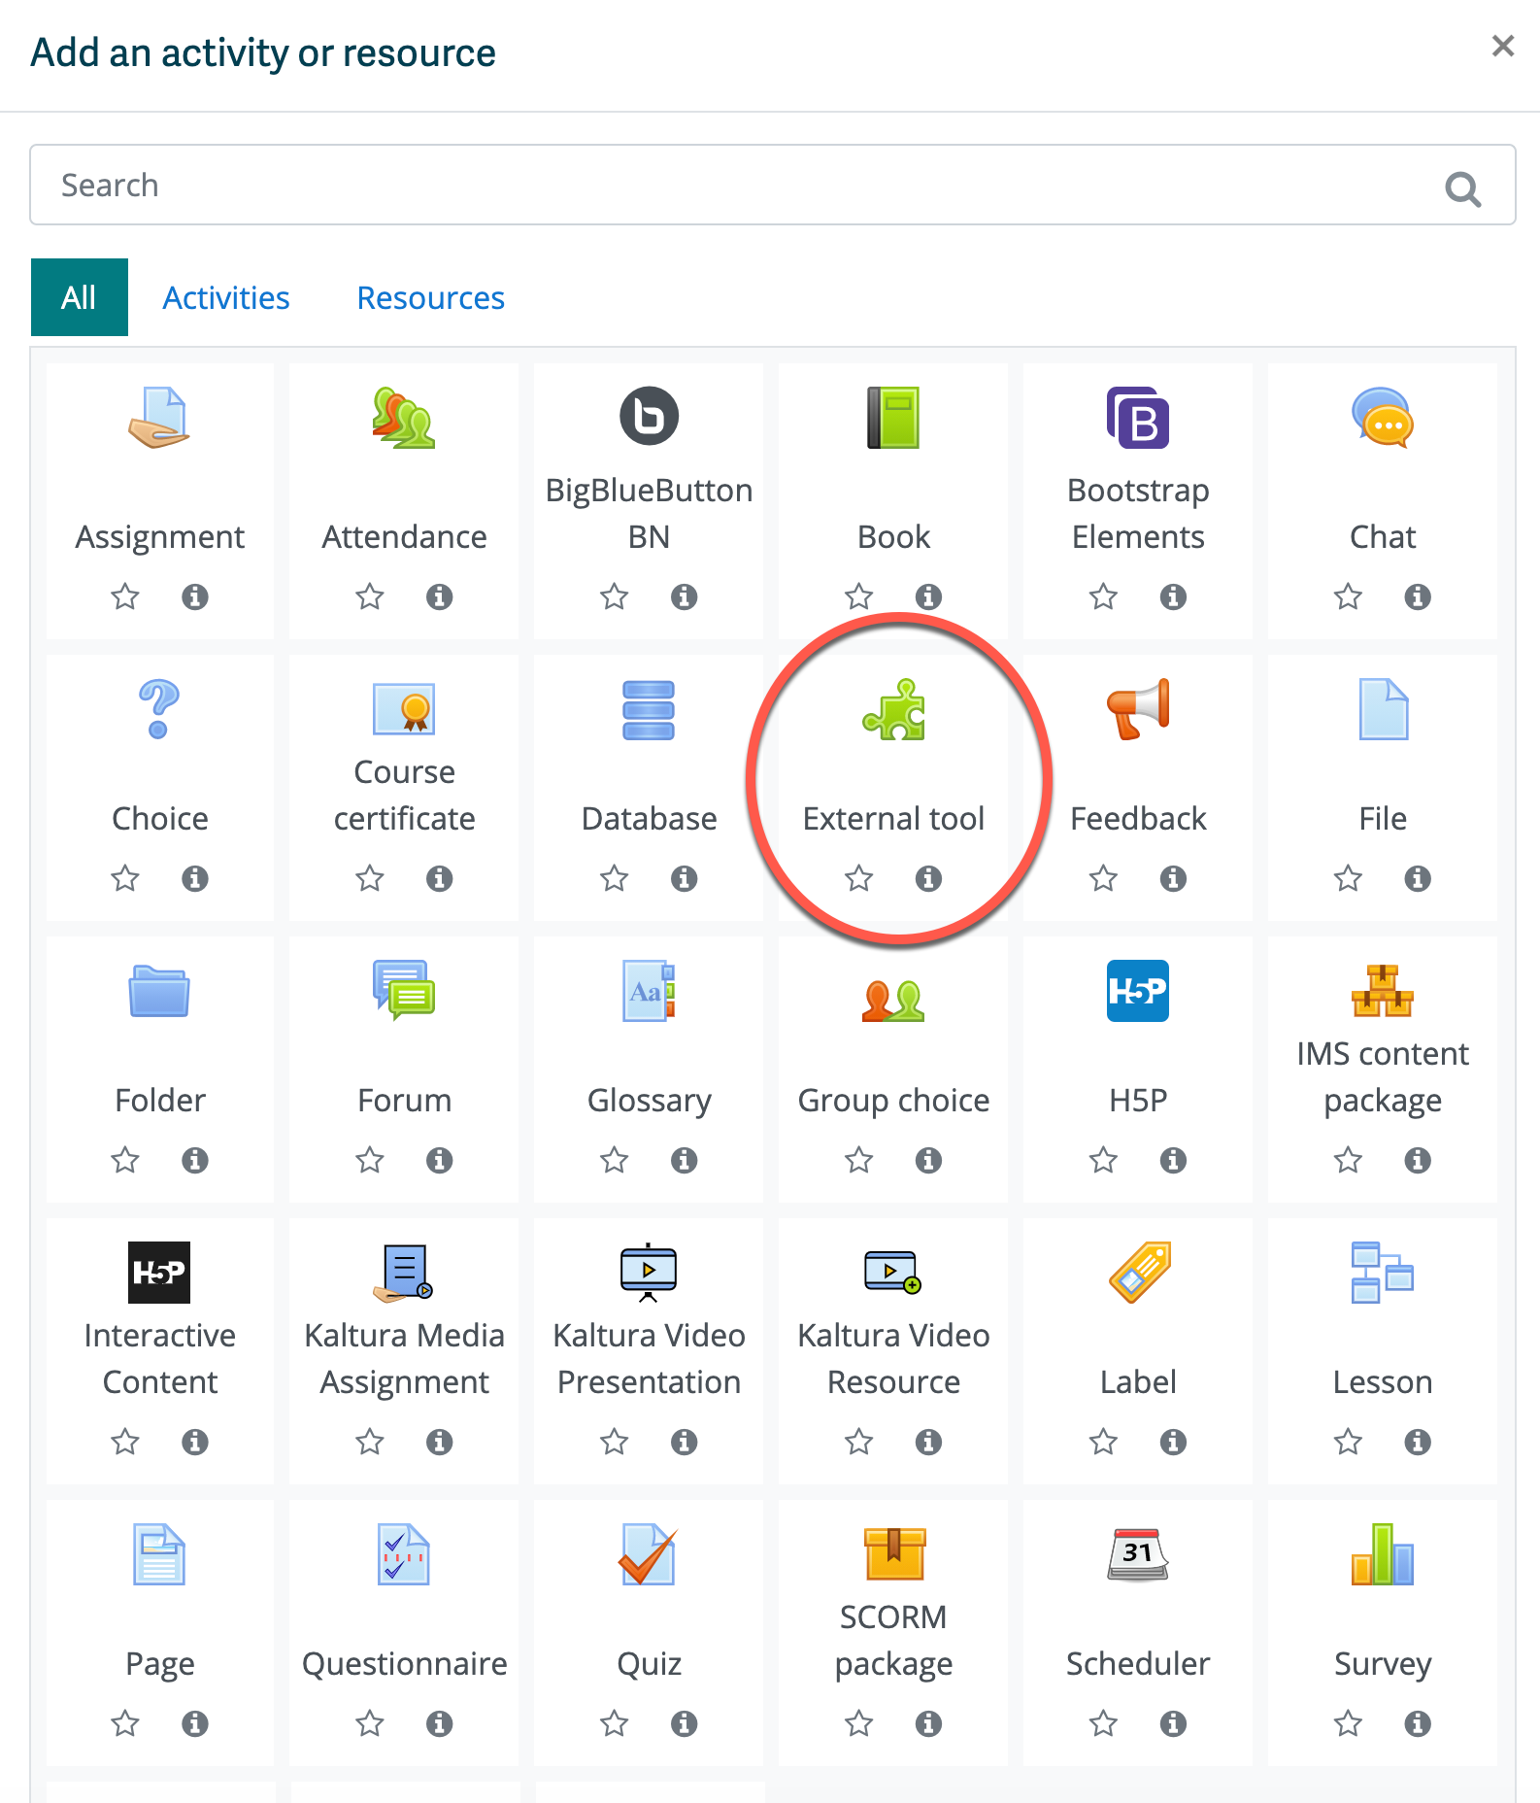Select the SCORM package box icon
The width and height of the screenshot is (1540, 1803).
(x=893, y=1554)
